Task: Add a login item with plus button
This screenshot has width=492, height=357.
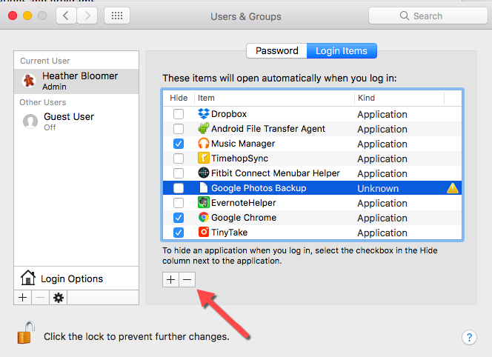Action: [170, 279]
